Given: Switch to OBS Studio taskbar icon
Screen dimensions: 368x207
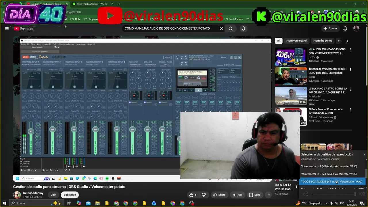Looking at the screenshot, I should click(x=191, y=203).
